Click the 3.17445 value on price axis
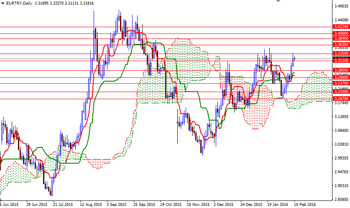The width and height of the screenshot is (350, 208). (x=341, y=103)
